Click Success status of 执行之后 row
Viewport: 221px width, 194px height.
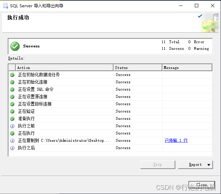tap(123, 148)
